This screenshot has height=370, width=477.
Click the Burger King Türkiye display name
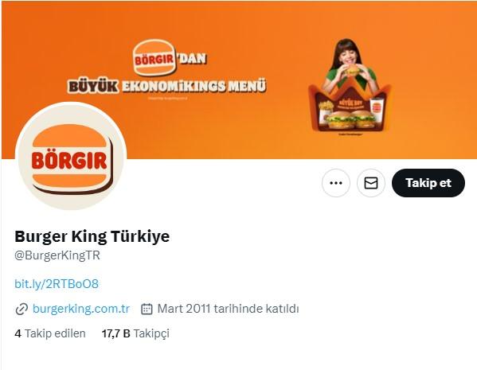pyautogui.click(x=92, y=236)
